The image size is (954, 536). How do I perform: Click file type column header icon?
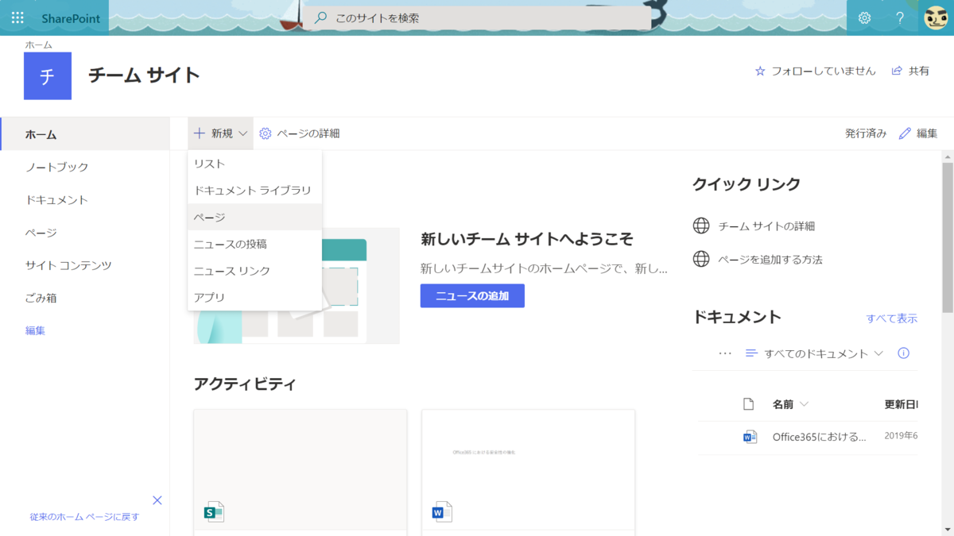(x=748, y=404)
